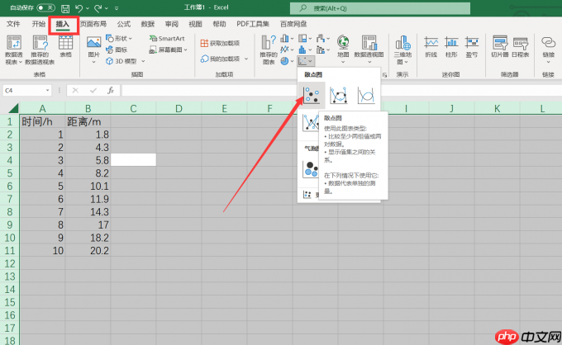Switch to the Data (数据) tab
Viewport: 562px width, 345px height.
tap(148, 24)
